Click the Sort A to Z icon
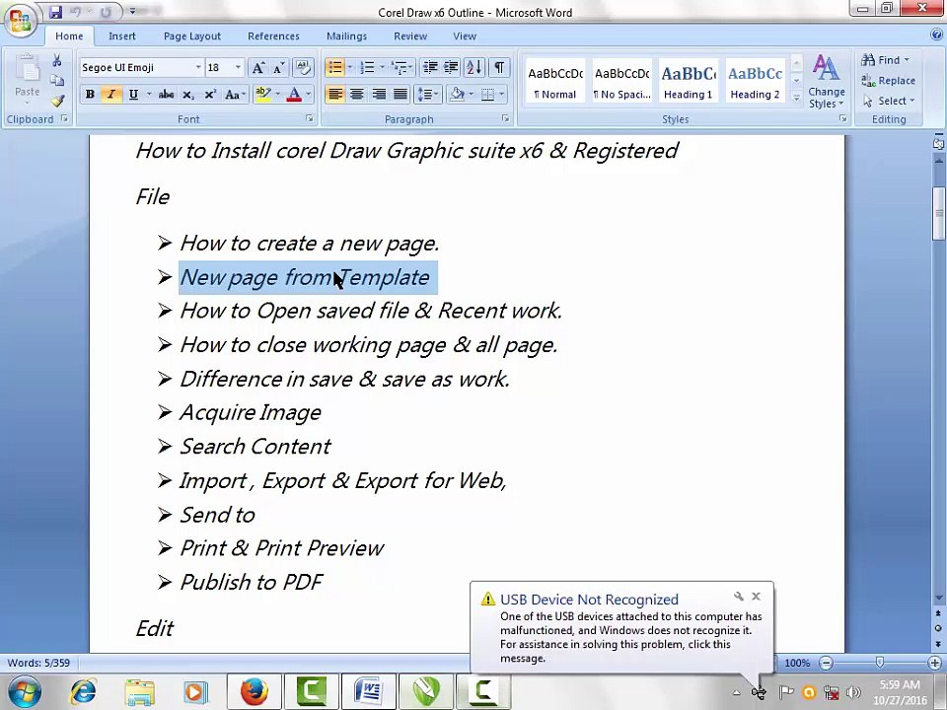This screenshot has height=710, width=947. click(474, 67)
